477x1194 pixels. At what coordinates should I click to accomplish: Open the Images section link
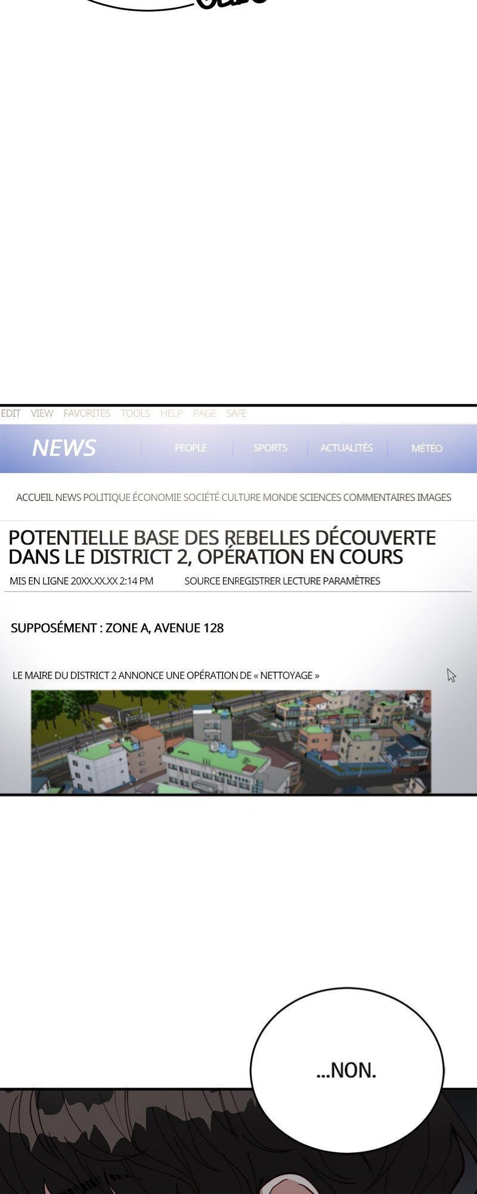click(434, 497)
